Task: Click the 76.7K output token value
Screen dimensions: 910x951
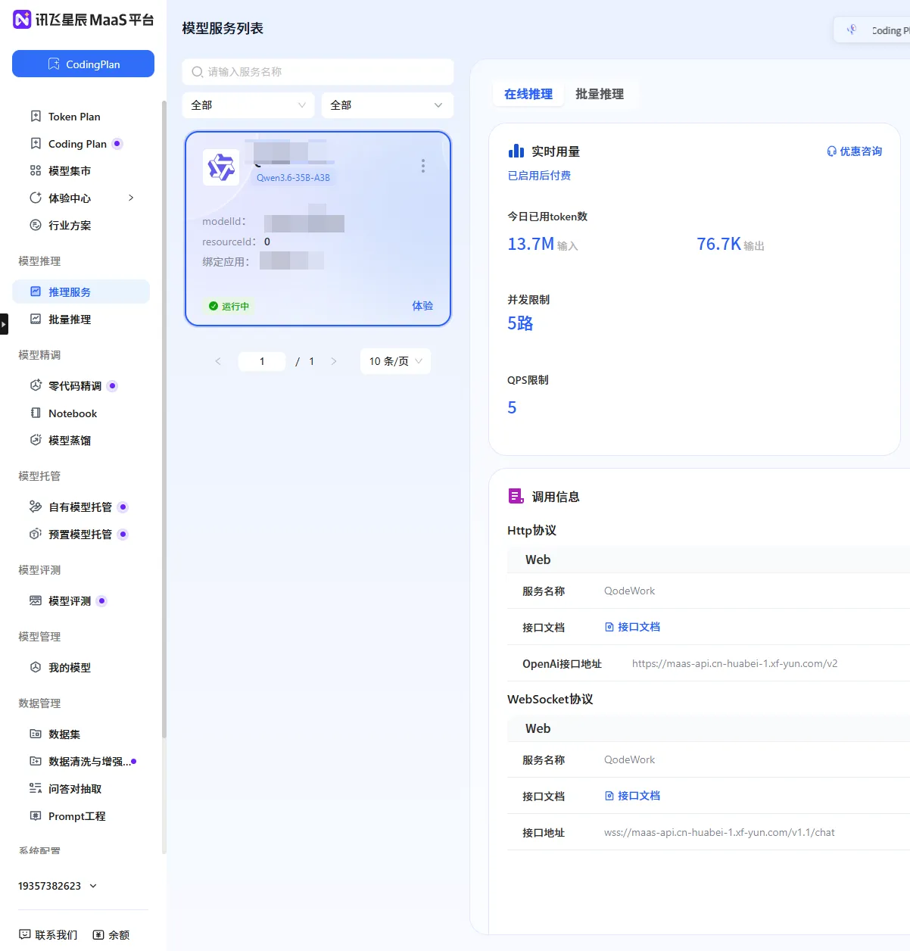Action: 718,244
